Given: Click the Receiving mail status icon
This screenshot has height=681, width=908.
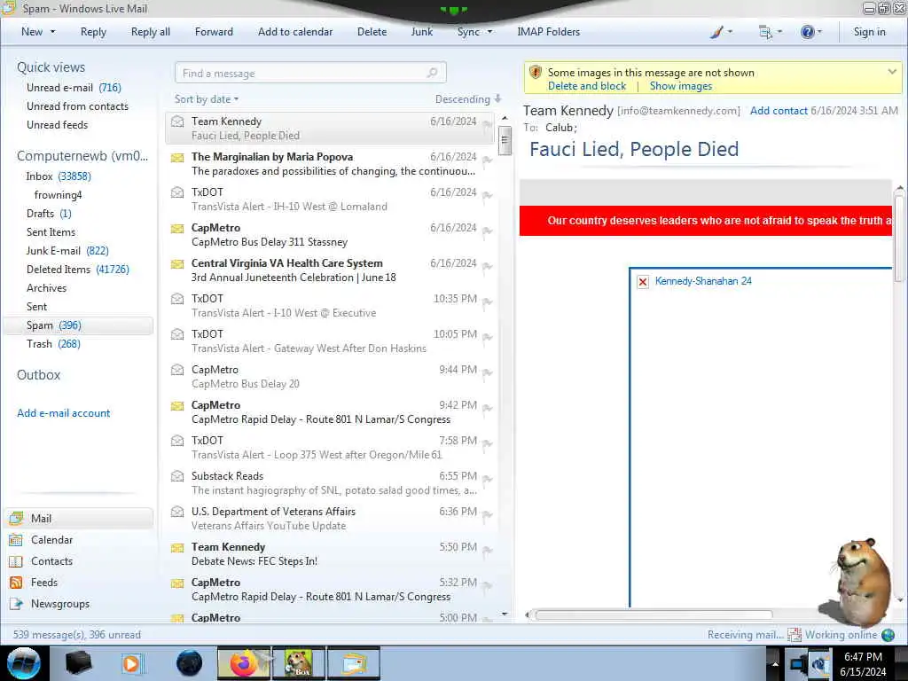Looking at the screenshot, I should (x=794, y=635).
